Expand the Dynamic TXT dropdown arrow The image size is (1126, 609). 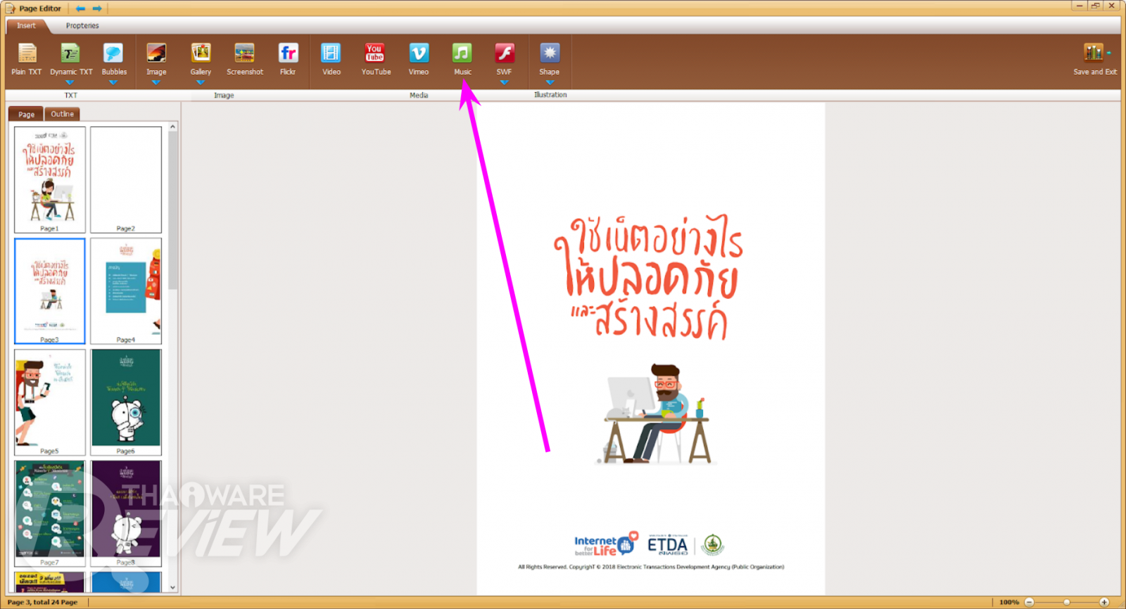[70, 82]
